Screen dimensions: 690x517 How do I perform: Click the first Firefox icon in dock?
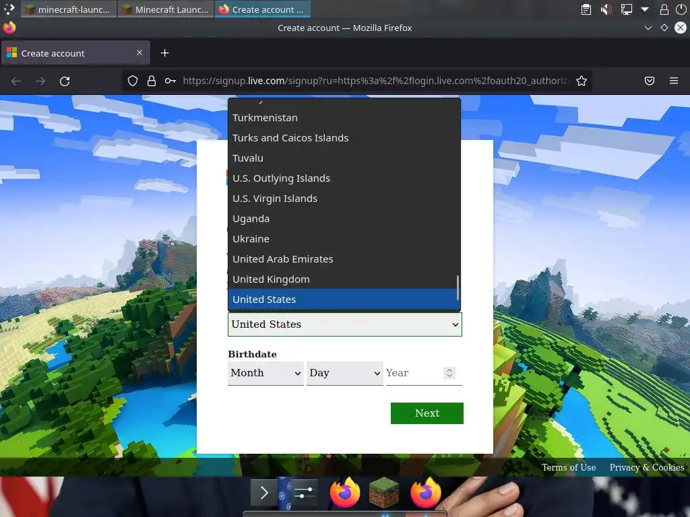point(345,492)
